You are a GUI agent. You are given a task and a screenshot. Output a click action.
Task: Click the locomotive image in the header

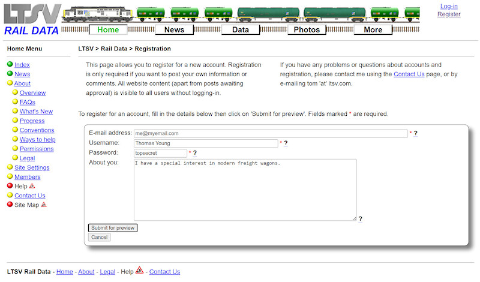click(97, 14)
